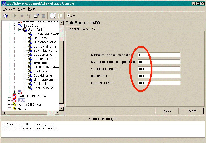Viewport: 206px width, 143px height.
Task: Click the MessageManager bean icon
Action: [x=30, y=79]
